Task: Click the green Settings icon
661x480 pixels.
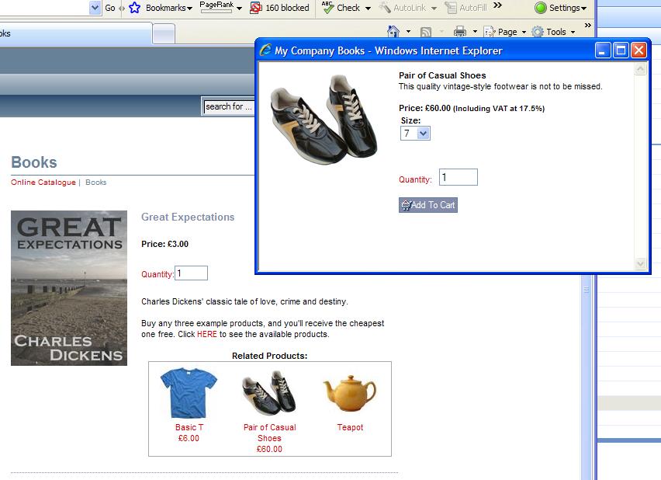Action: [x=541, y=8]
